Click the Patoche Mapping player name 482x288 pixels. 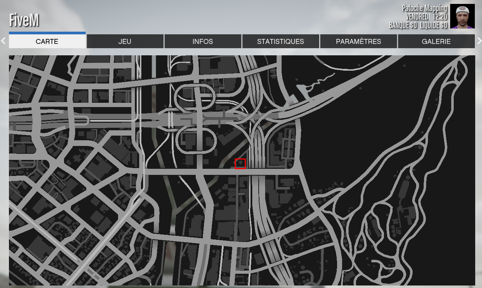(424, 8)
